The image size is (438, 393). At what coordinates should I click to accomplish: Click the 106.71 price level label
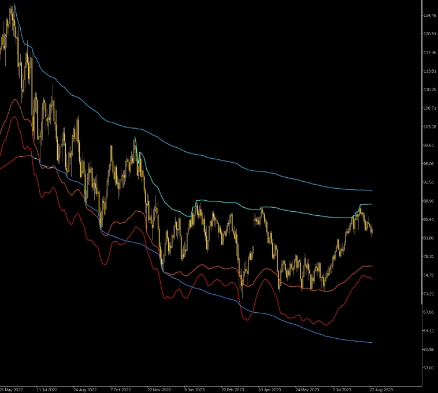[429, 108]
